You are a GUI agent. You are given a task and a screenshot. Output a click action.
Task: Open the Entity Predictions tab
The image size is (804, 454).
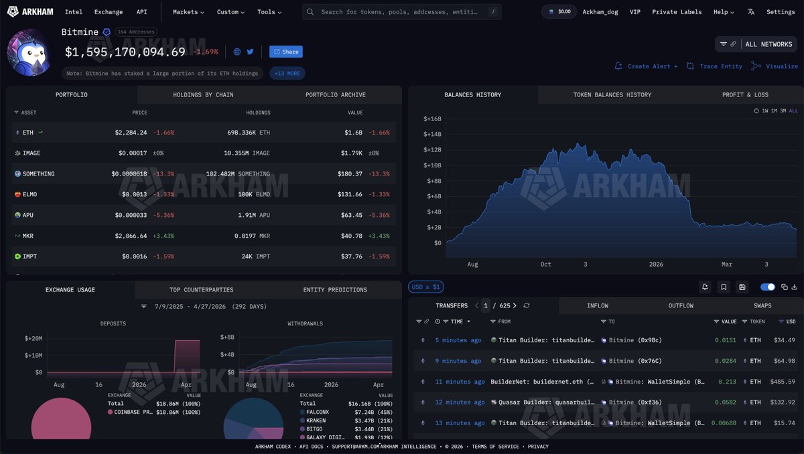tap(335, 290)
